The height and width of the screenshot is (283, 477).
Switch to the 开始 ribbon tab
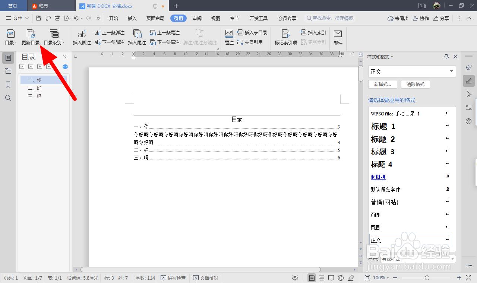pos(114,18)
